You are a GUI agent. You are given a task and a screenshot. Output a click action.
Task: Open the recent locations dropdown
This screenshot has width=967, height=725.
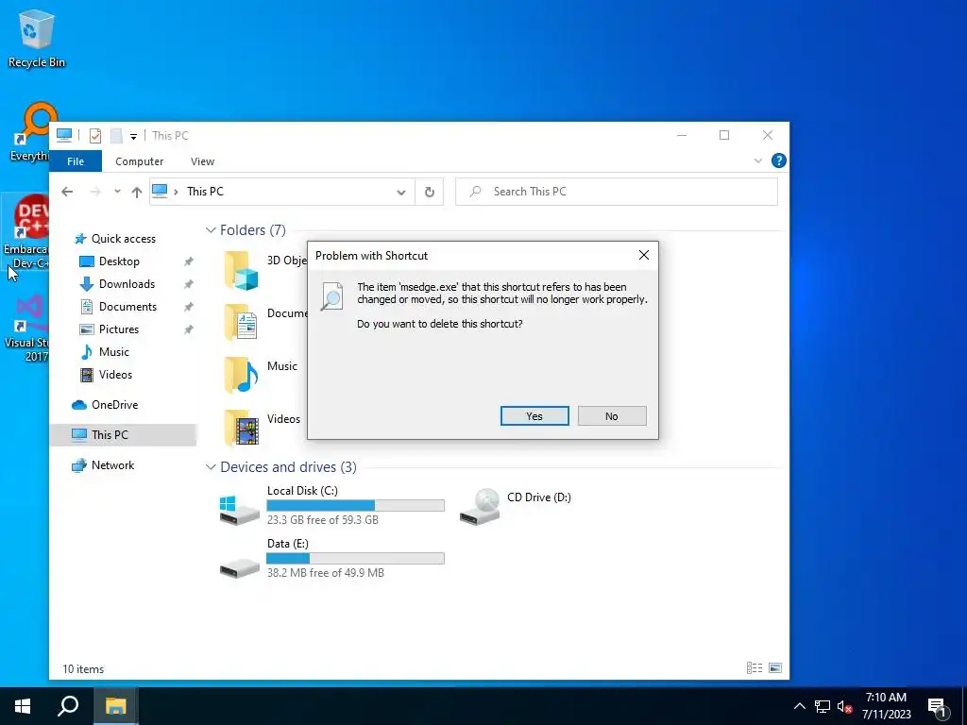click(x=117, y=192)
